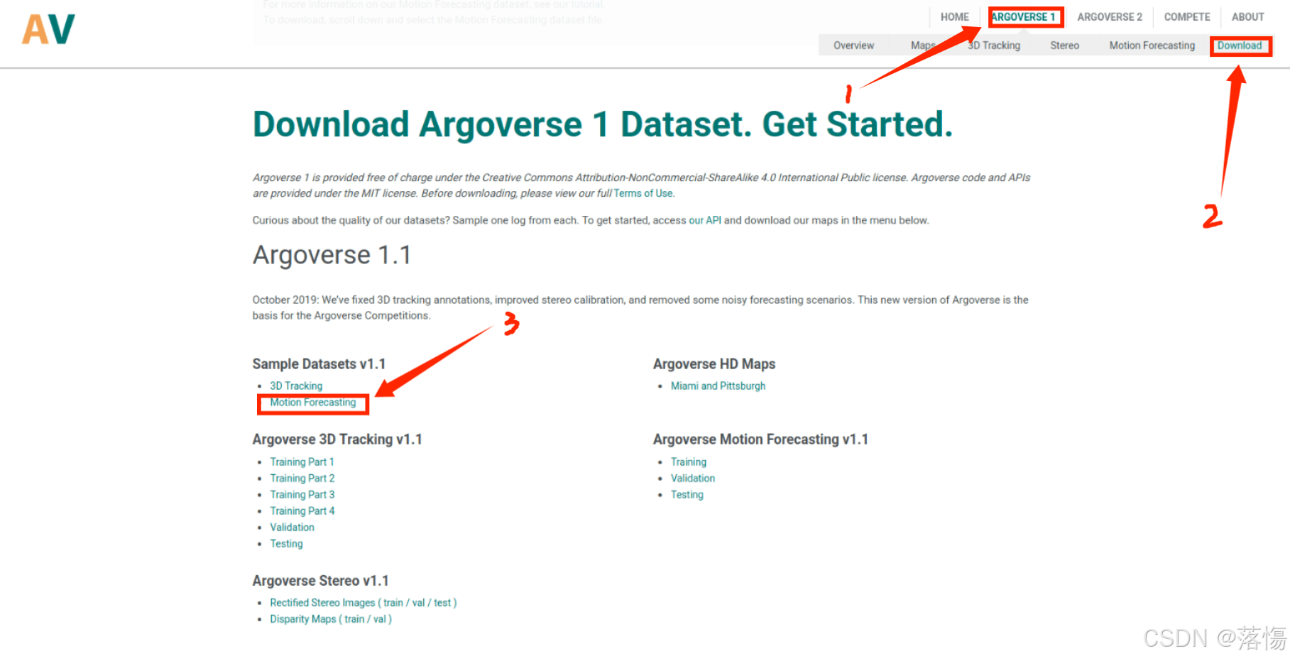Open the ABOUT menu item
This screenshot has width=1290, height=661.
pyautogui.click(x=1247, y=17)
